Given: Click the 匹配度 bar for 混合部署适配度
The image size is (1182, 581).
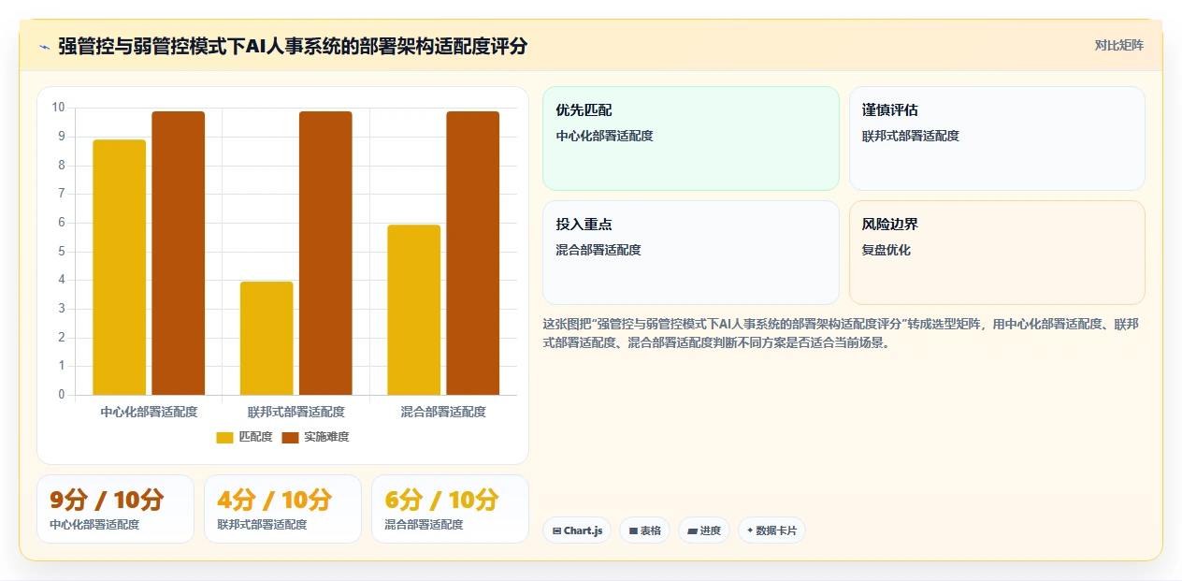Looking at the screenshot, I should 413,310.
